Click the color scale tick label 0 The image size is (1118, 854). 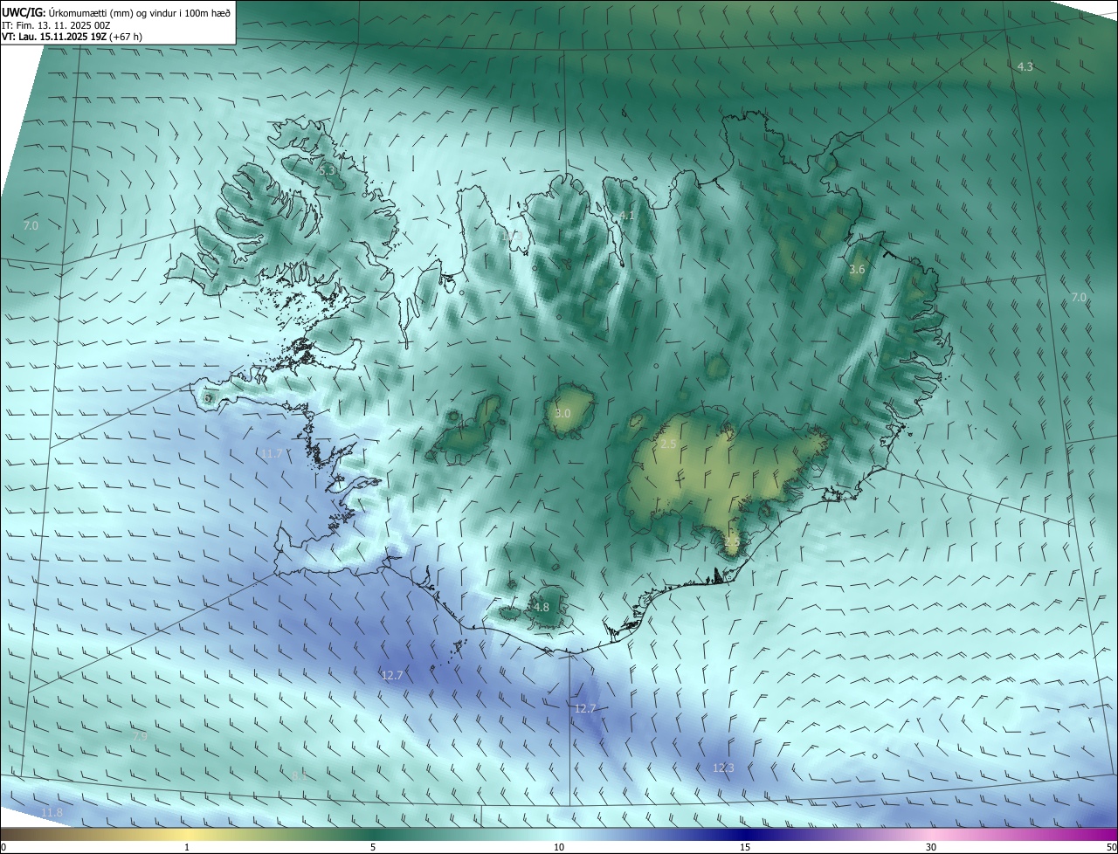click(x=3, y=848)
